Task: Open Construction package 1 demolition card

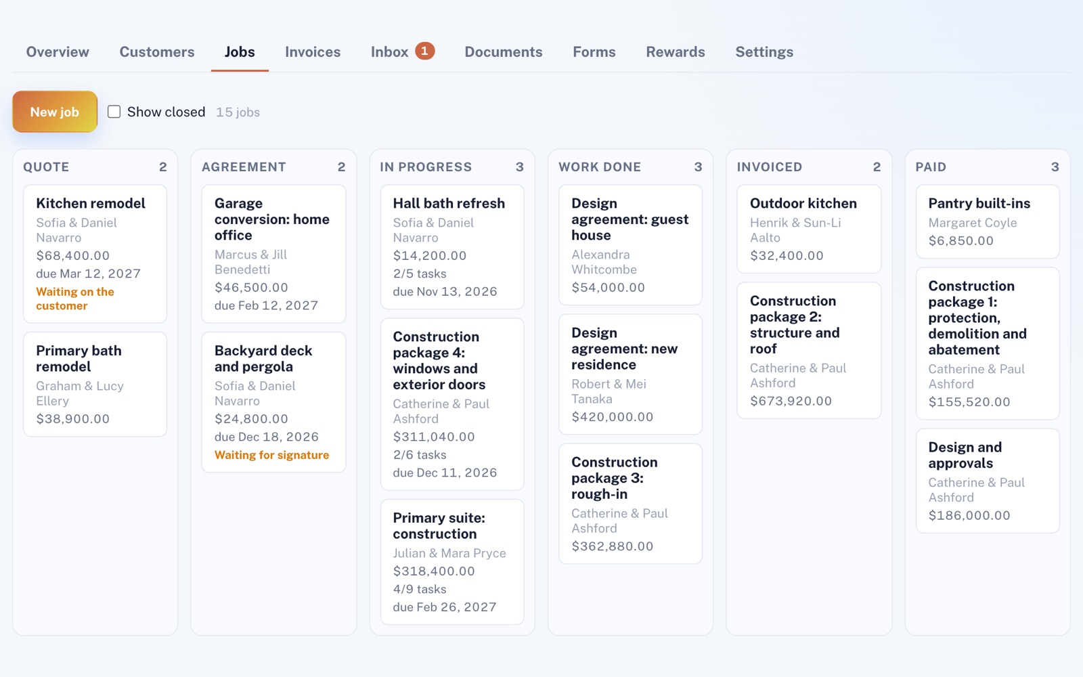Action: tap(988, 343)
